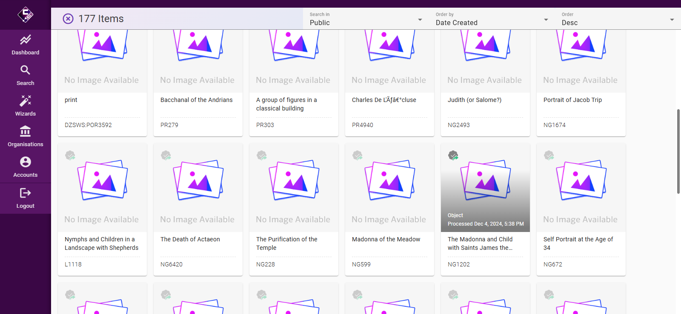Click title 'Nymphs and Children in a Landscape with Shepherds'

102,243
